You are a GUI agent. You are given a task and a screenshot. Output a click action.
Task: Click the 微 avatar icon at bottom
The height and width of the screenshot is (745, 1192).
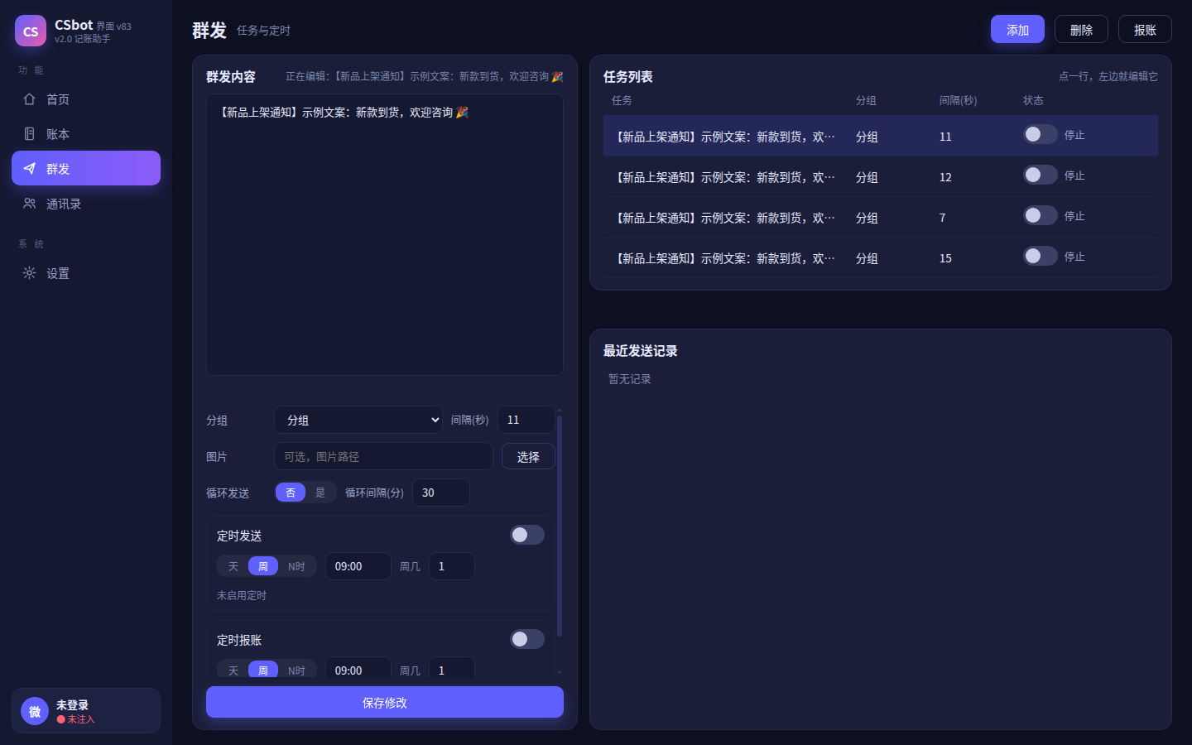[x=35, y=711]
